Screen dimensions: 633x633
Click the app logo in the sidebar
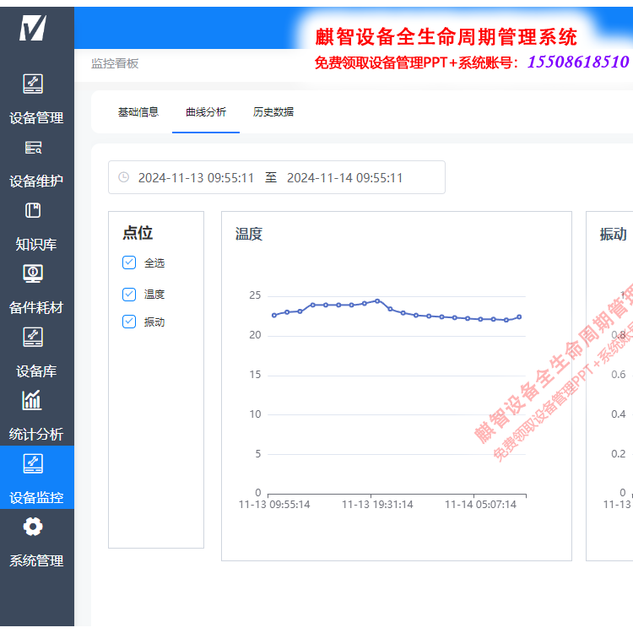pyautogui.click(x=33, y=28)
